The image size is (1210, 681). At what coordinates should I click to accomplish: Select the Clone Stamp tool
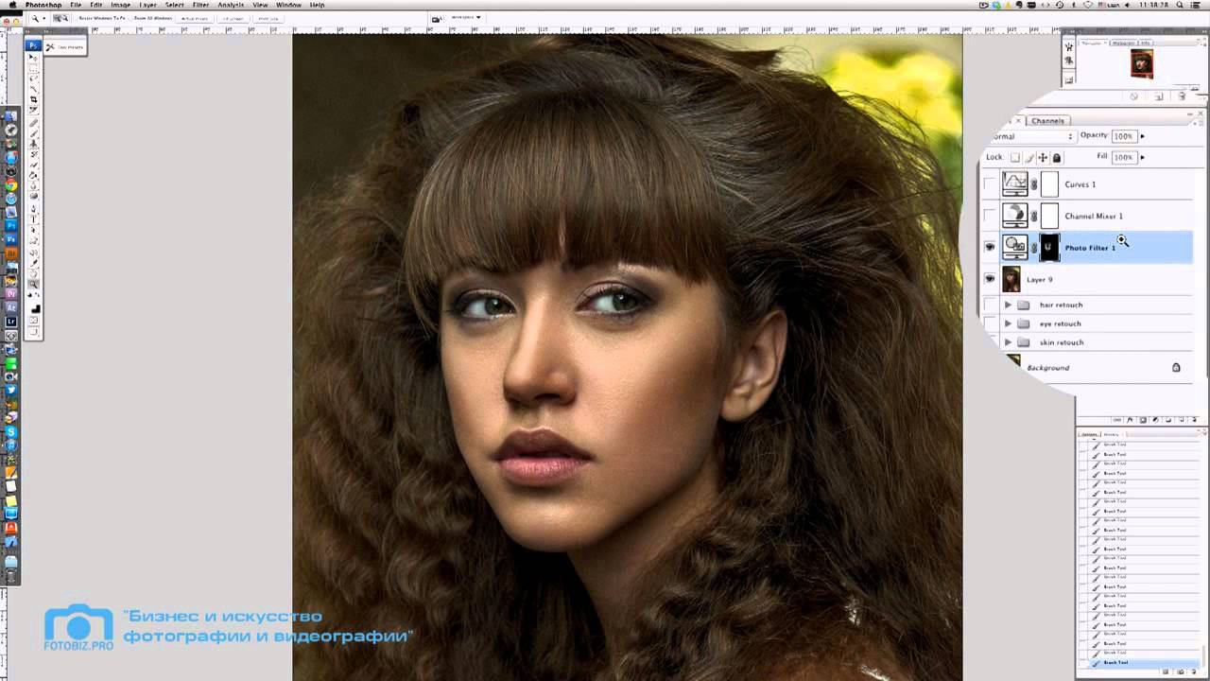coord(34,144)
